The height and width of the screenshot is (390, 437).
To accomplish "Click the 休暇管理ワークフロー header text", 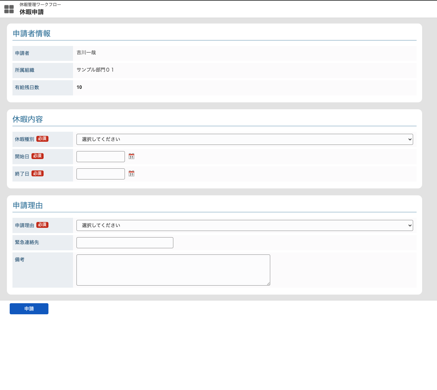I will pyautogui.click(x=40, y=4).
